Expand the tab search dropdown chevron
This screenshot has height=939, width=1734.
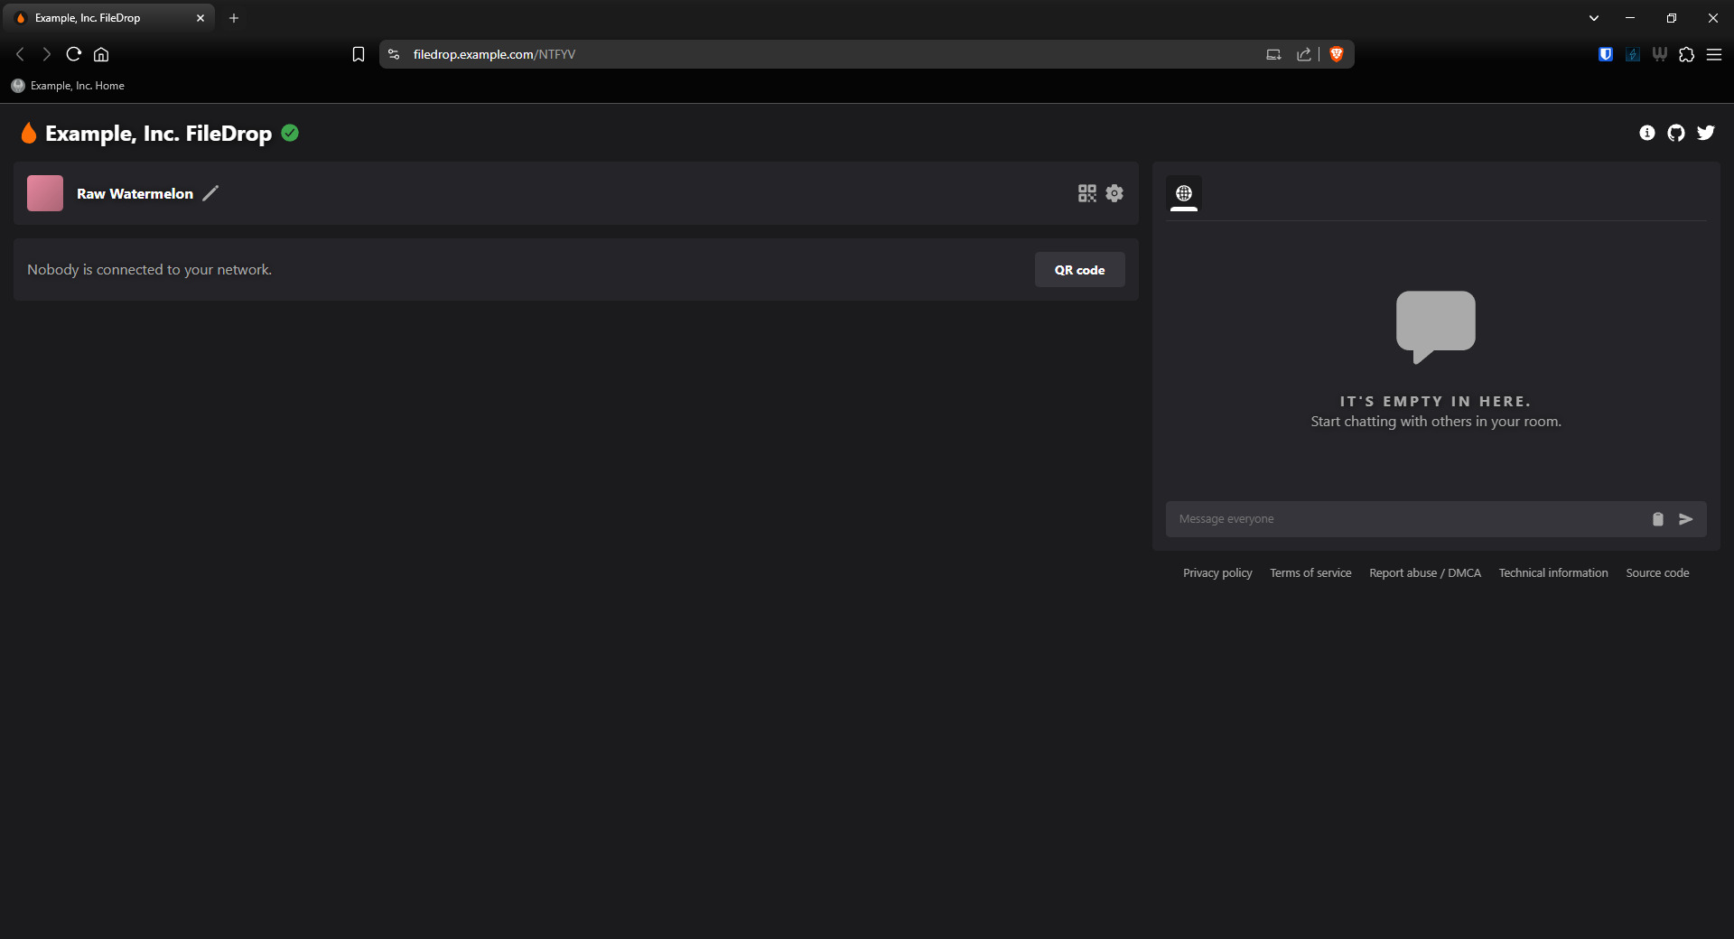pyautogui.click(x=1593, y=18)
